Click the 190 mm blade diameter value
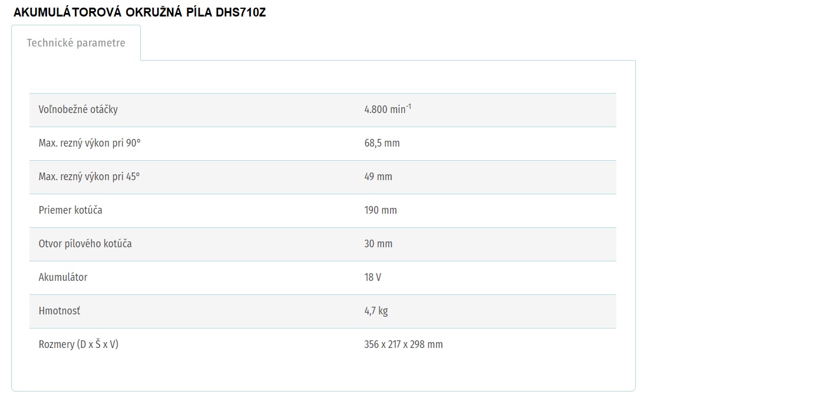 (381, 210)
